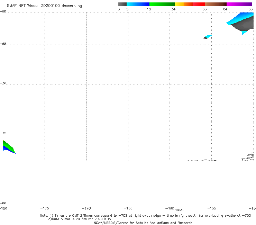Click the latitude label '-70'

pos(3,83)
